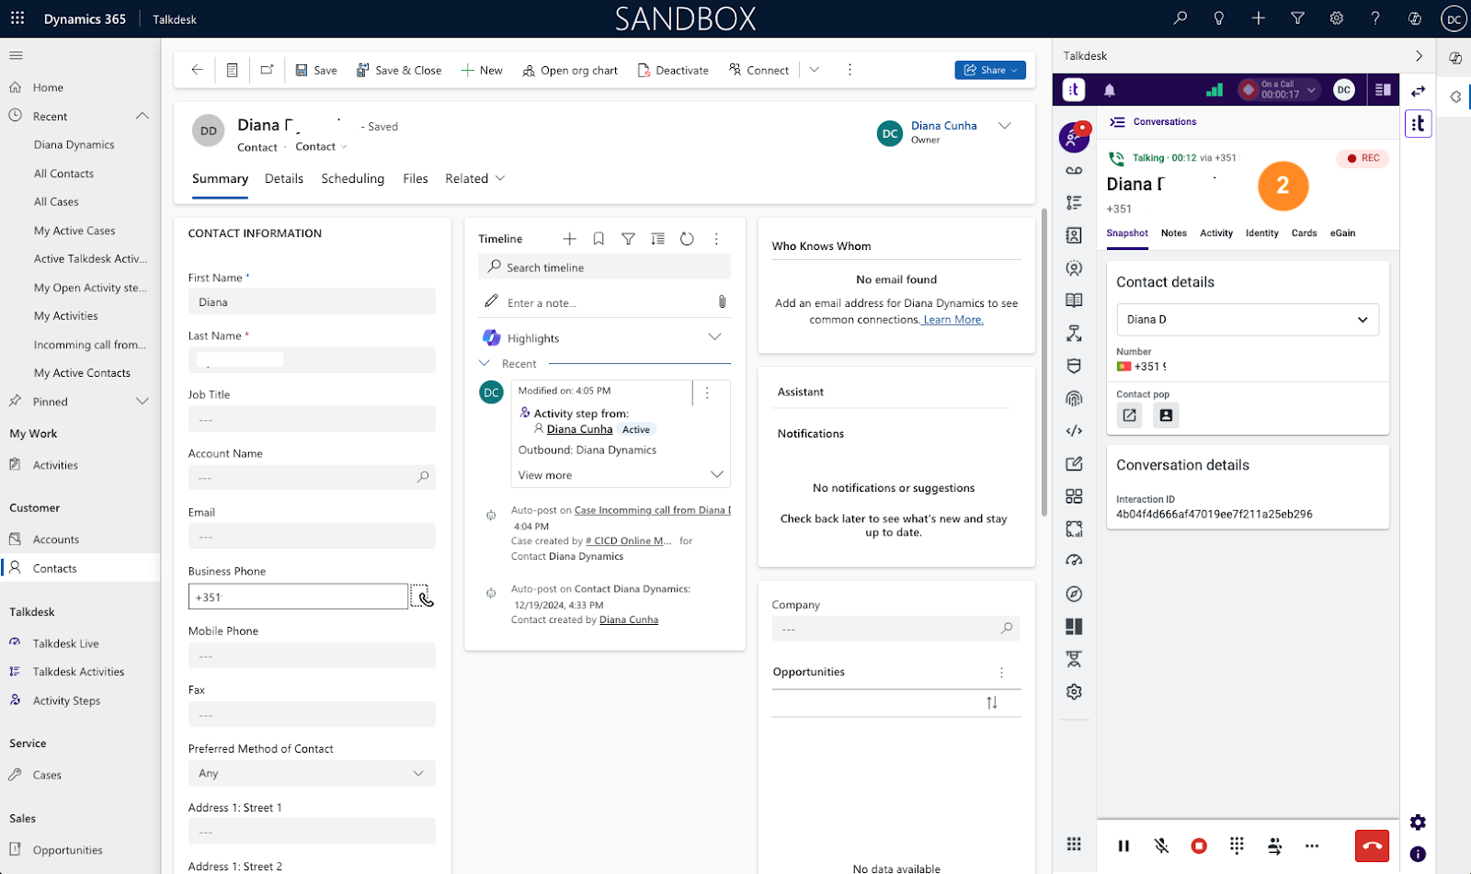This screenshot has width=1471, height=874.
Task: Click contact pop person card icon
Action: pyautogui.click(x=1166, y=415)
